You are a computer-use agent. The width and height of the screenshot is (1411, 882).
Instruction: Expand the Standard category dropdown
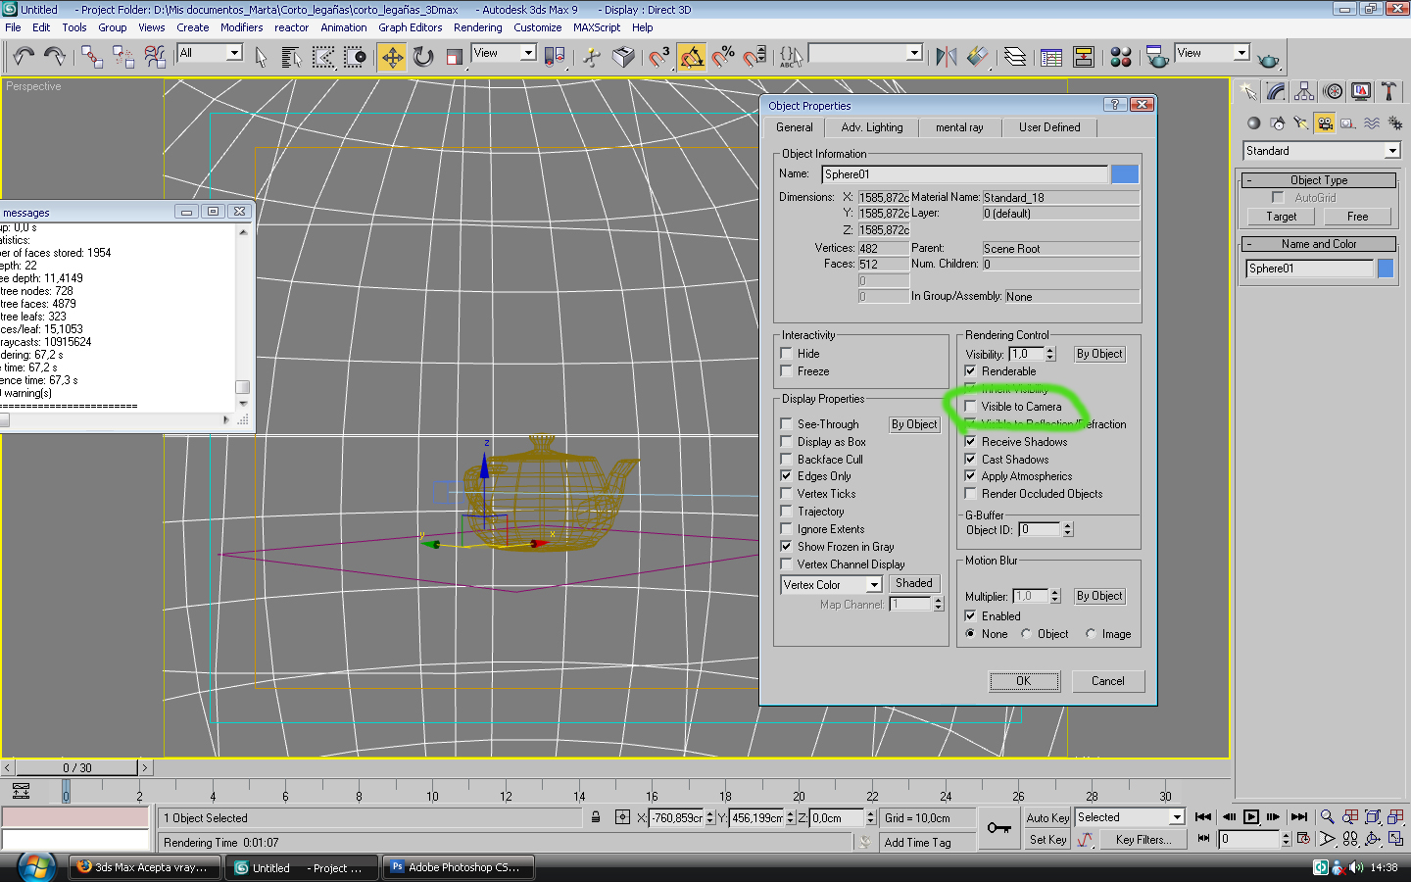click(x=1392, y=151)
